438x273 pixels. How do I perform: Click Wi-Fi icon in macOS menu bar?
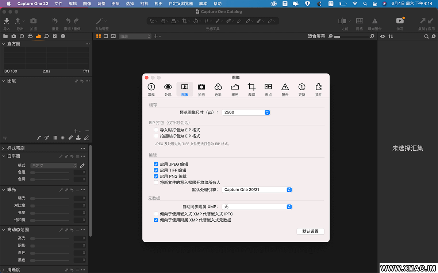(x=354, y=4)
